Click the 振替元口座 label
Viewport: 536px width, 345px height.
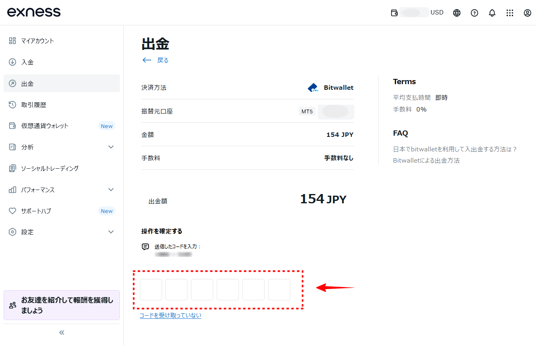coord(157,112)
